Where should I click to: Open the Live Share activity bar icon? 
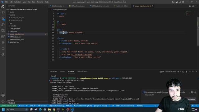tap(3, 54)
